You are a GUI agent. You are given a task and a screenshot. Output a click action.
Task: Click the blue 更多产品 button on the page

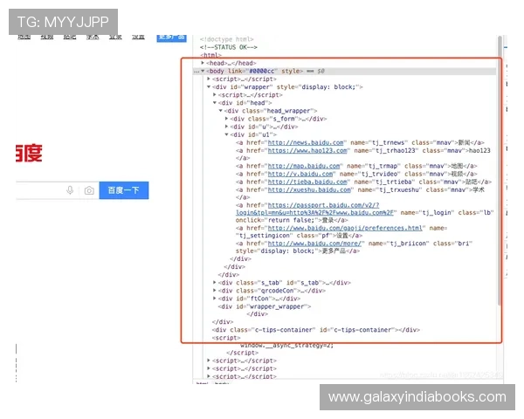(x=171, y=38)
